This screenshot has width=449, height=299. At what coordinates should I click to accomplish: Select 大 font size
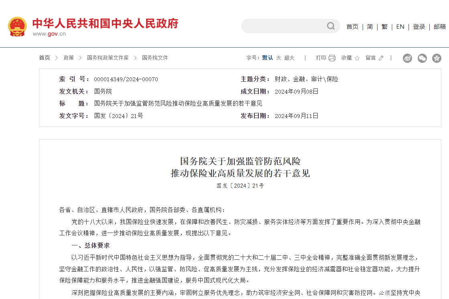point(278,58)
